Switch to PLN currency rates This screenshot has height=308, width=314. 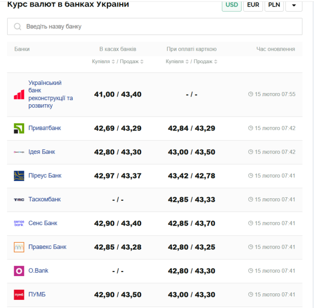(x=274, y=5)
